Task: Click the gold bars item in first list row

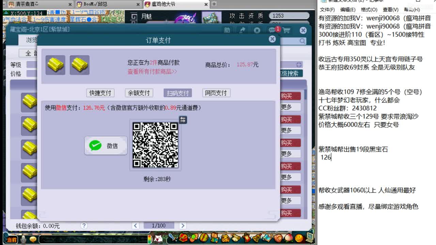Action: coord(30,102)
